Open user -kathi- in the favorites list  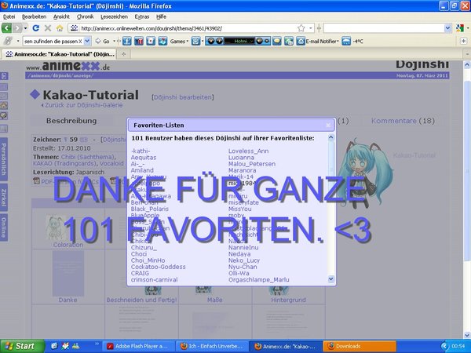click(x=141, y=151)
